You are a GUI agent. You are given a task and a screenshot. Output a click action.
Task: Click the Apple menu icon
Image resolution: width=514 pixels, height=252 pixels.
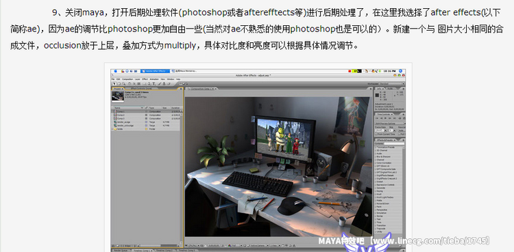115,71
